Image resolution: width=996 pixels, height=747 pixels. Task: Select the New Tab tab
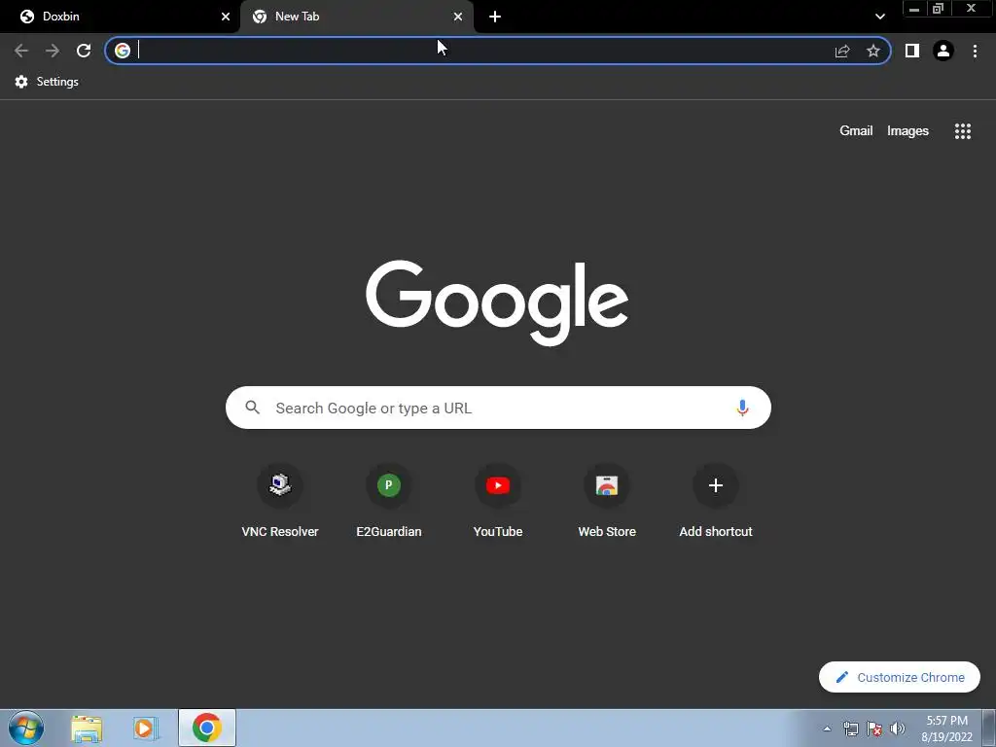(x=357, y=17)
